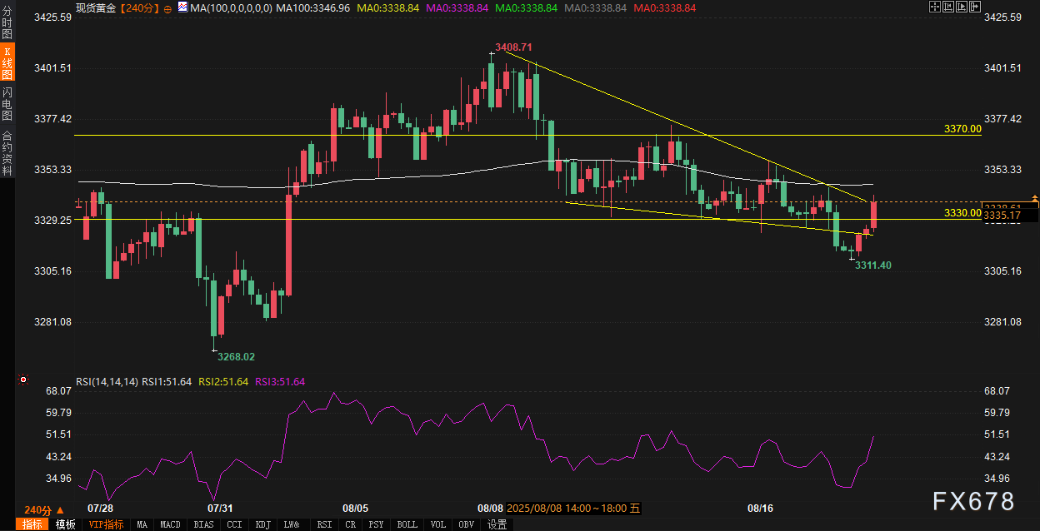Image resolution: width=1040 pixels, height=531 pixels.
Task: Click the VIP指标 button
Action: click(x=106, y=524)
